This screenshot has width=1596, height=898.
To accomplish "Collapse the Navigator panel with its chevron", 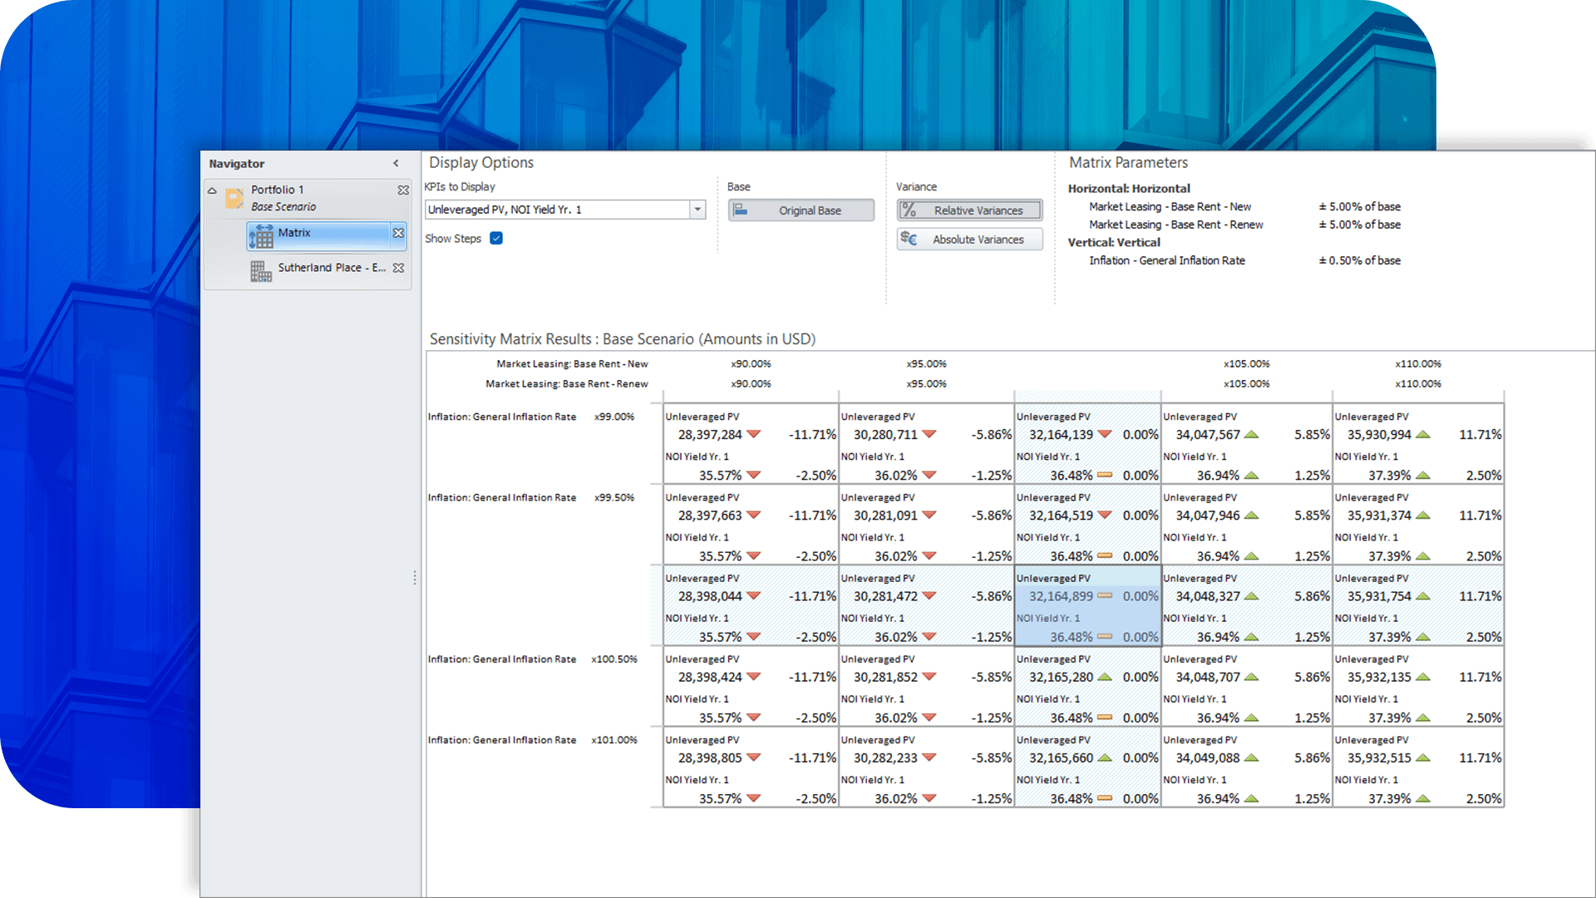I will point(396,163).
